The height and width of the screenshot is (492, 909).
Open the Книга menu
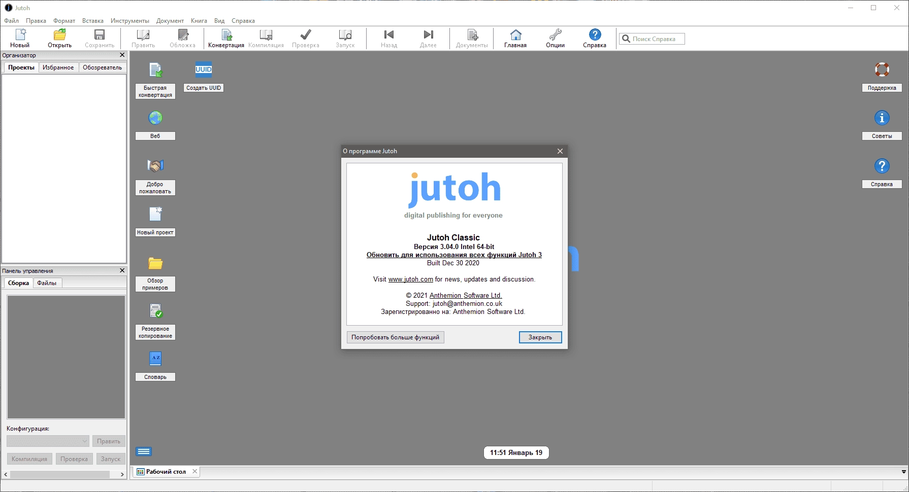pyautogui.click(x=199, y=21)
